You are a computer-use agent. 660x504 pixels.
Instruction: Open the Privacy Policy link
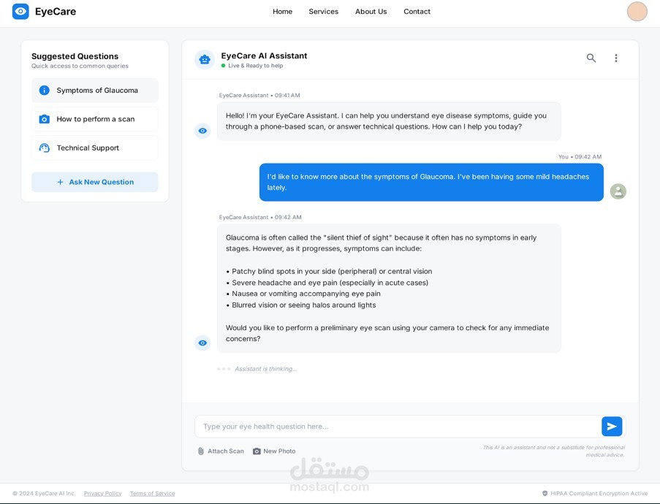pyautogui.click(x=103, y=493)
